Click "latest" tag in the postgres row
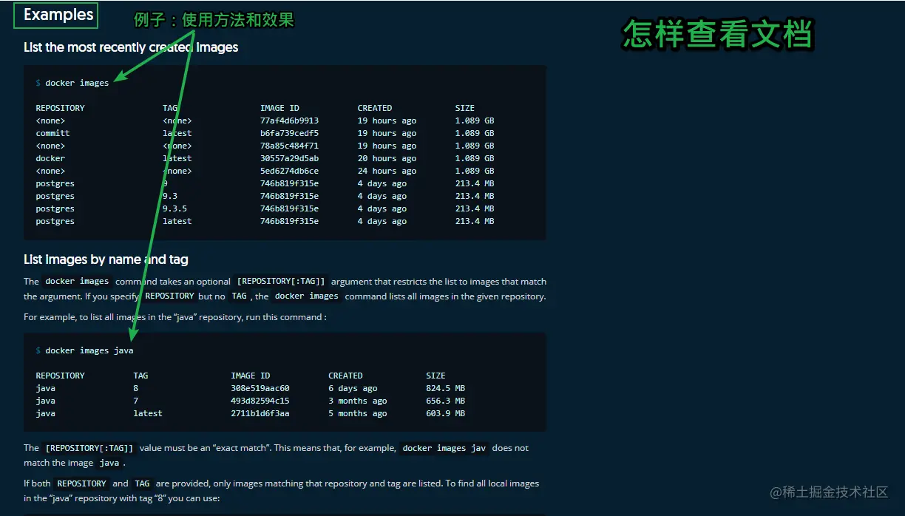The height and width of the screenshot is (516, 905). point(177,221)
